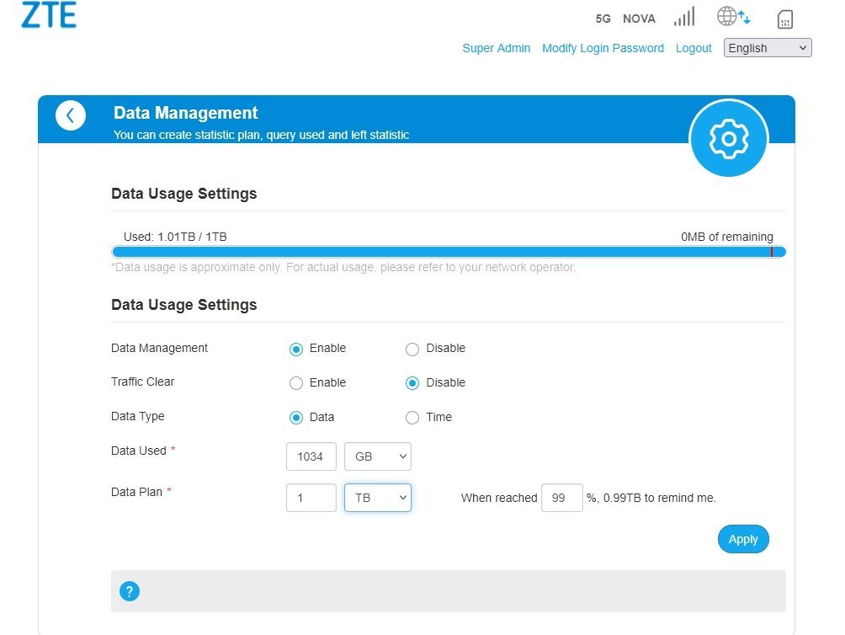Click the back arrow icon

click(x=71, y=115)
